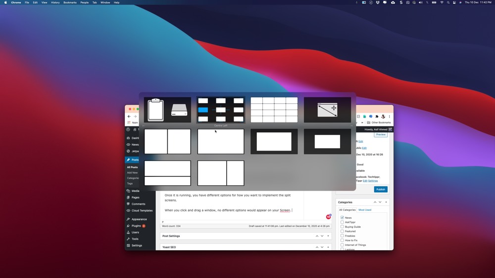Screen dimensions: 495x278
Task: Check the AskTippr category
Action: pos(342,222)
